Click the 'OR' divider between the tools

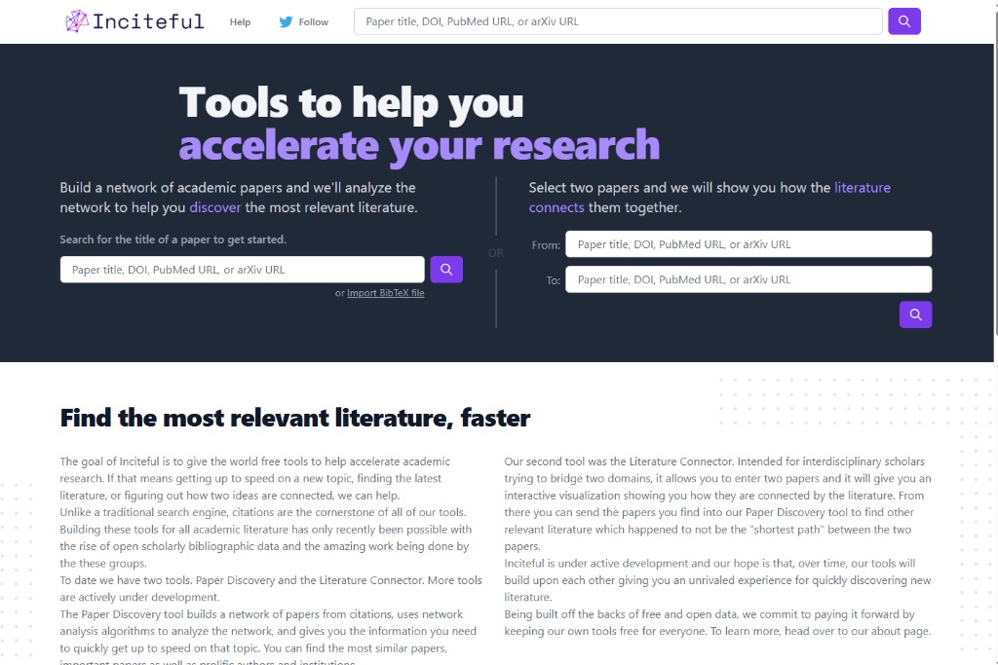[496, 253]
